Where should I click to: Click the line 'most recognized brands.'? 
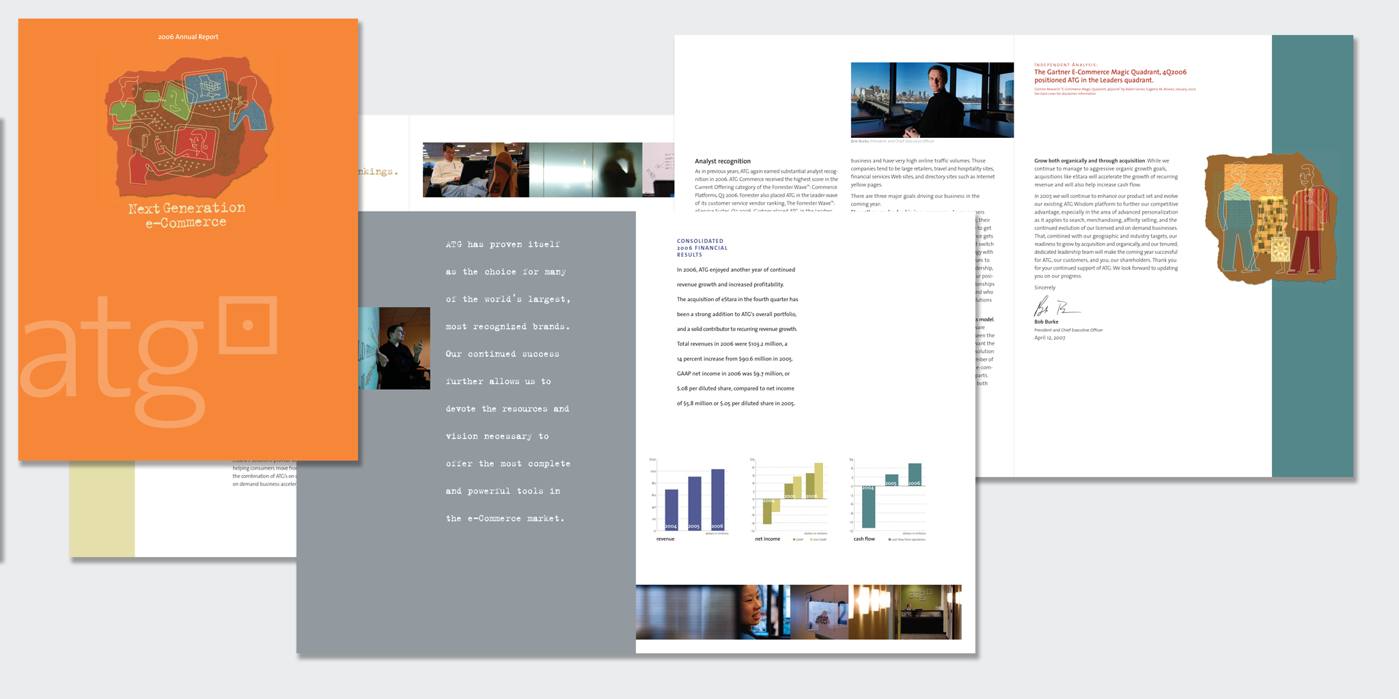pos(508,327)
